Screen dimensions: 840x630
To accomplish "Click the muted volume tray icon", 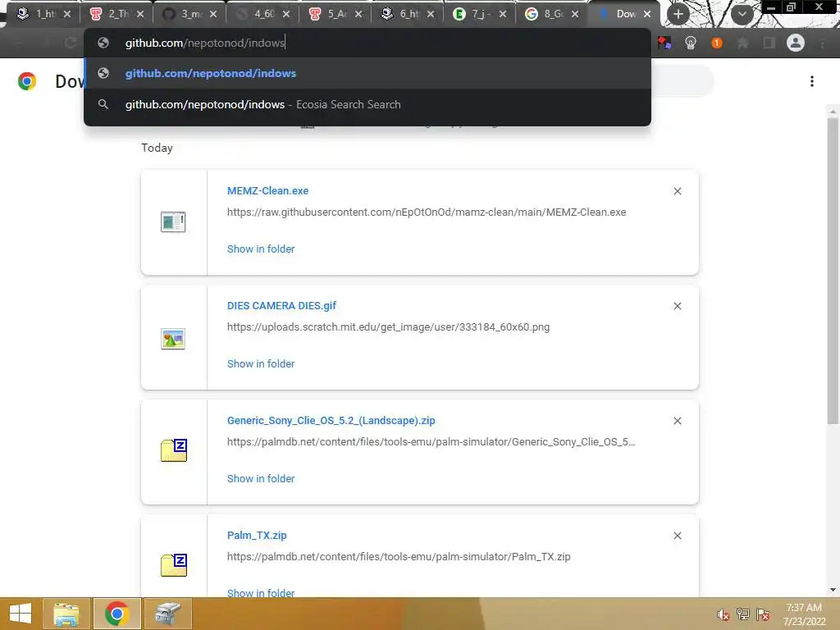I will pyautogui.click(x=724, y=614).
